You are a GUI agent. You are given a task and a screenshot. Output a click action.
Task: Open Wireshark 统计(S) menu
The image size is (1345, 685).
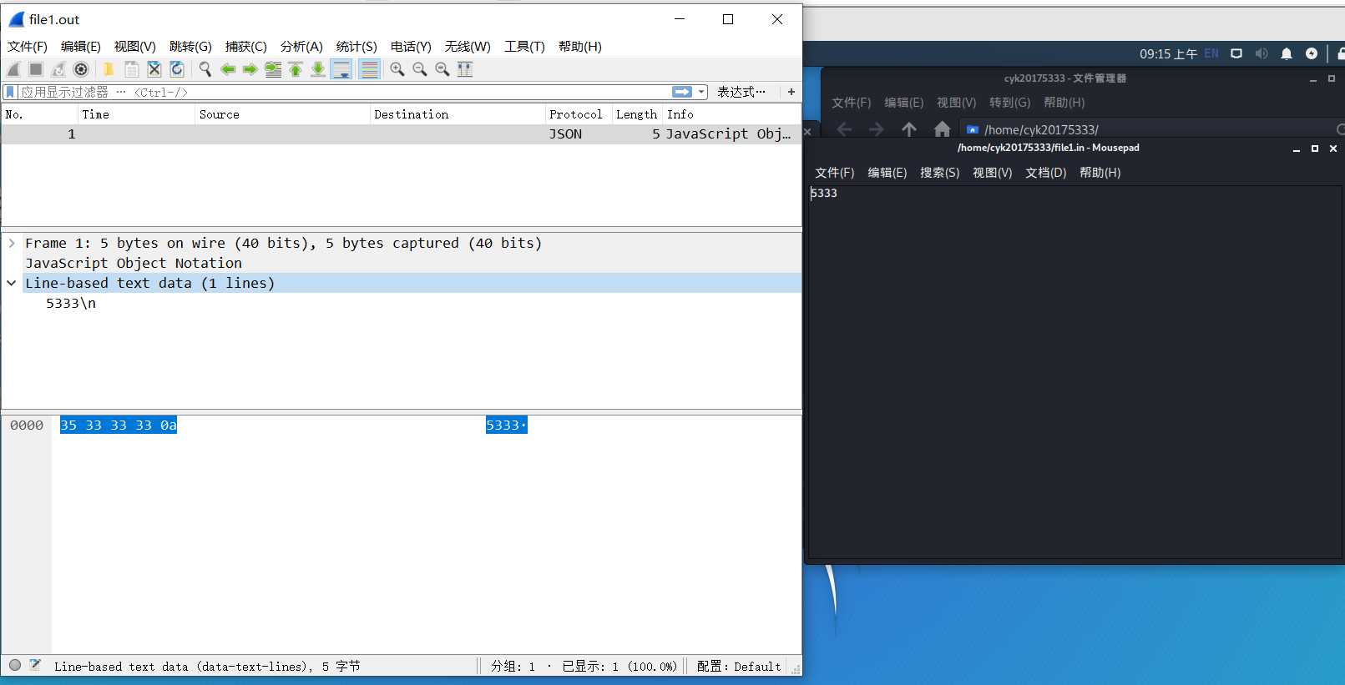click(x=356, y=47)
